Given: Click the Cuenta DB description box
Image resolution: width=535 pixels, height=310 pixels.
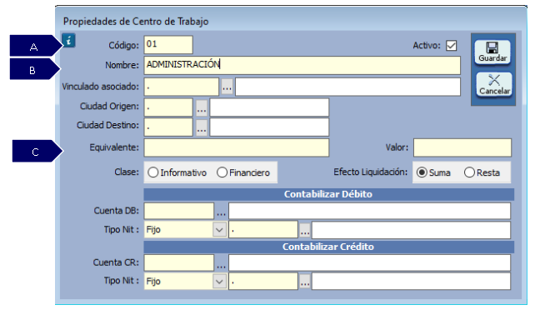Looking at the screenshot, I should [x=369, y=211].
